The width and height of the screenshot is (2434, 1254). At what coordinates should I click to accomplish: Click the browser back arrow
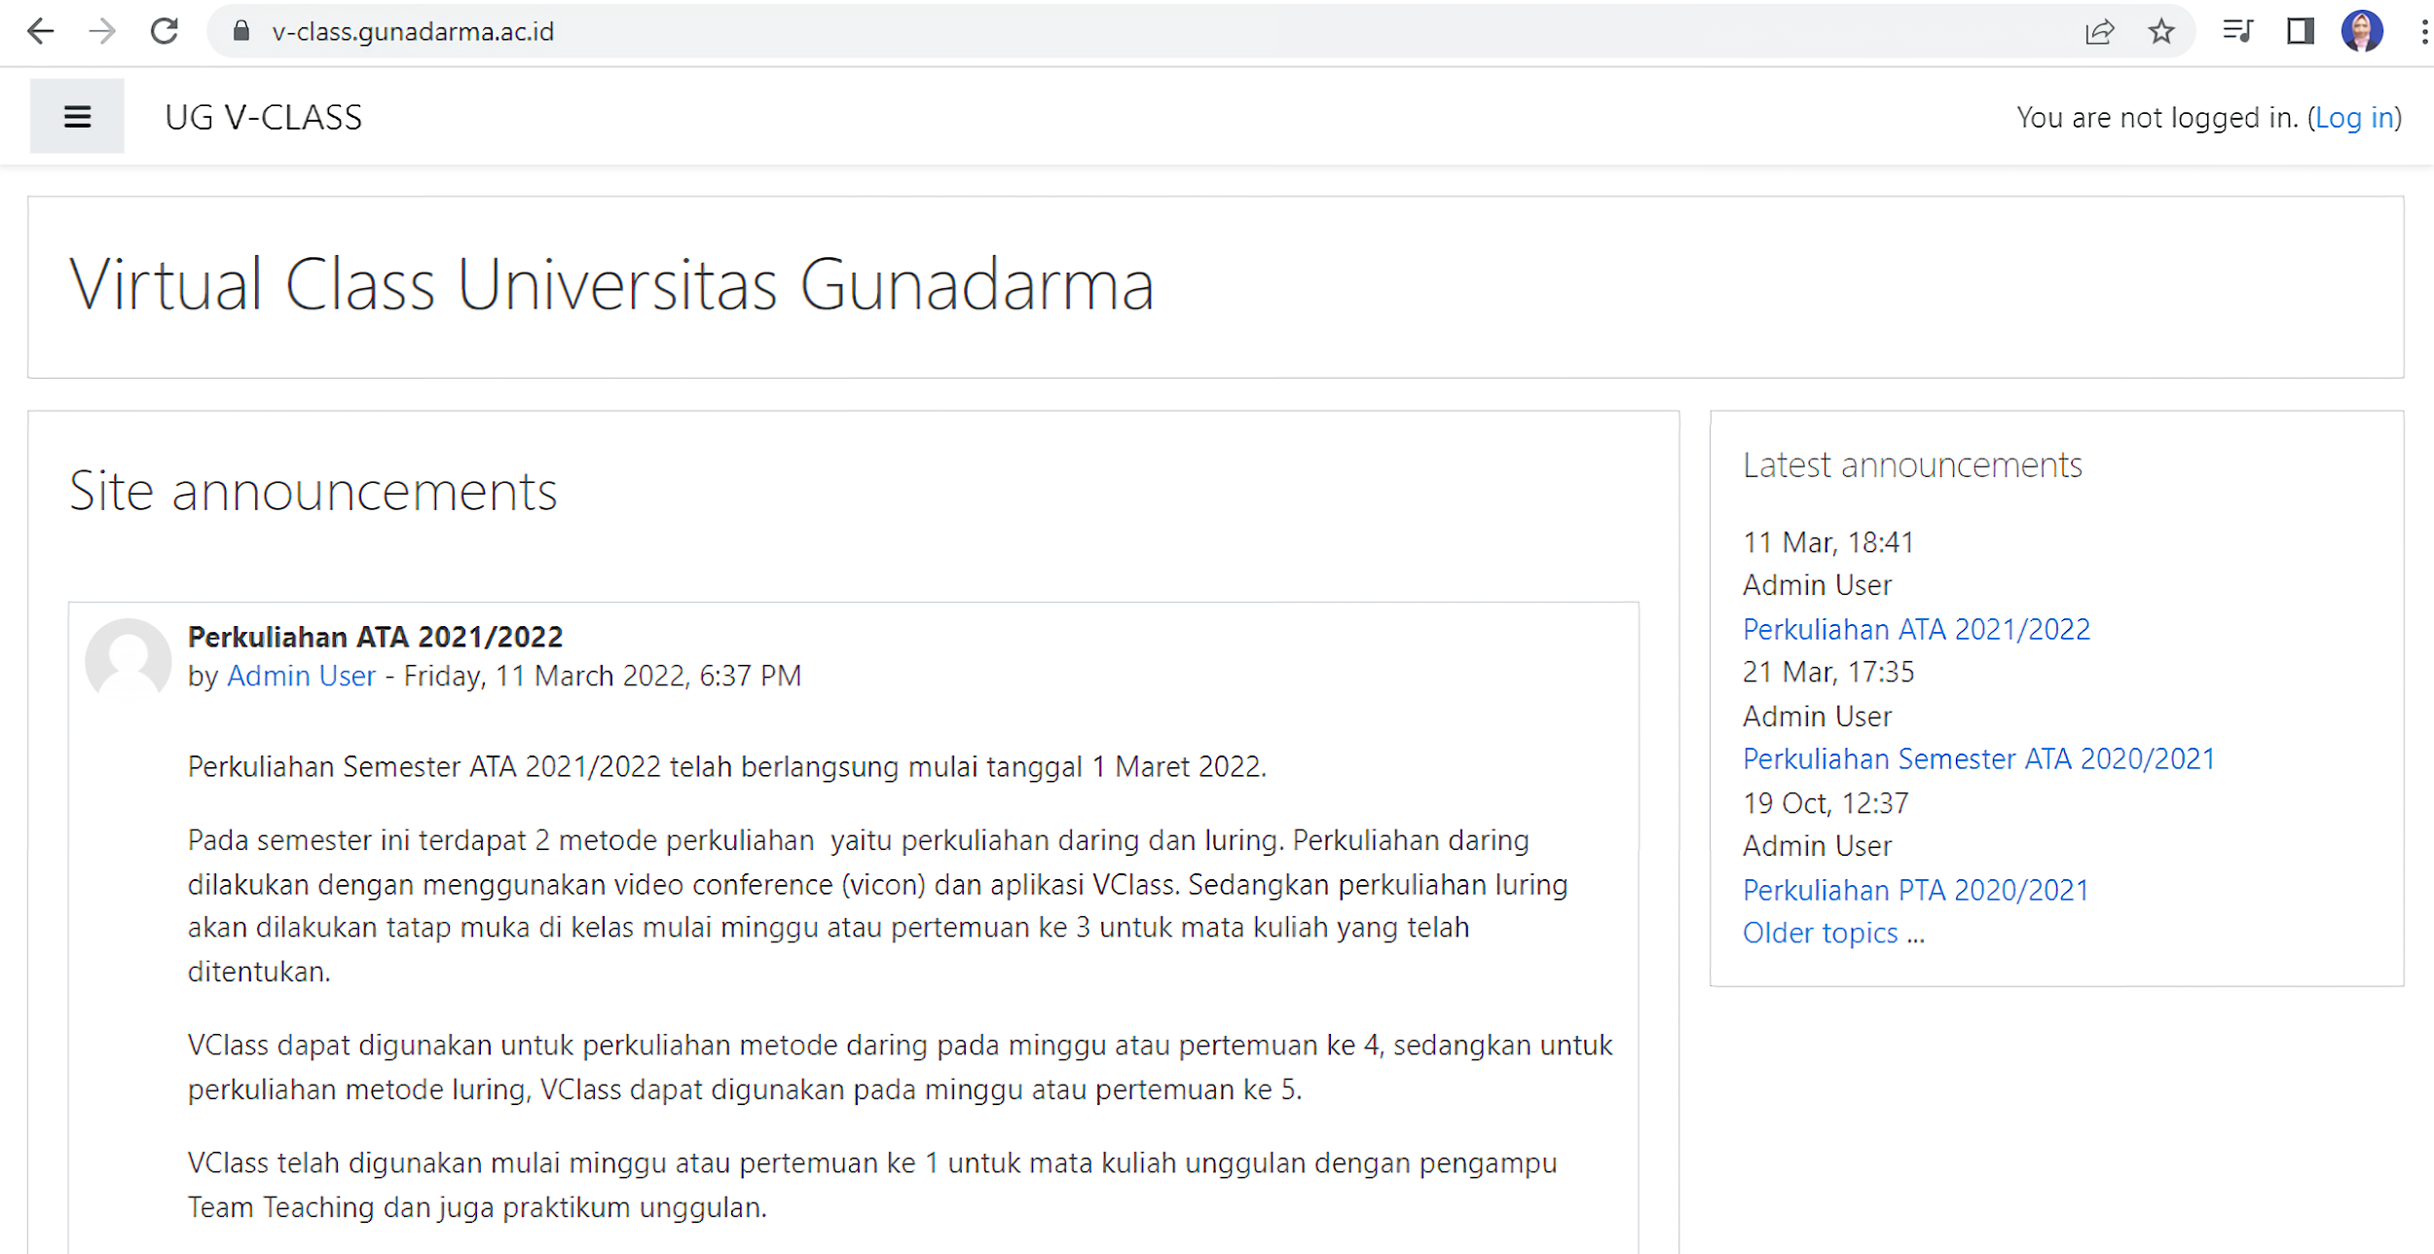pos(40,31)
